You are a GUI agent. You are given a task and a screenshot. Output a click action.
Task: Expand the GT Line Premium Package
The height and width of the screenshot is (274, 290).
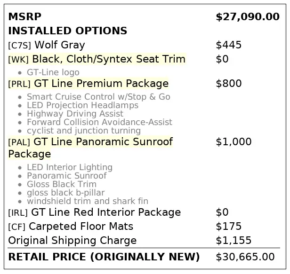tap(100, 84)
